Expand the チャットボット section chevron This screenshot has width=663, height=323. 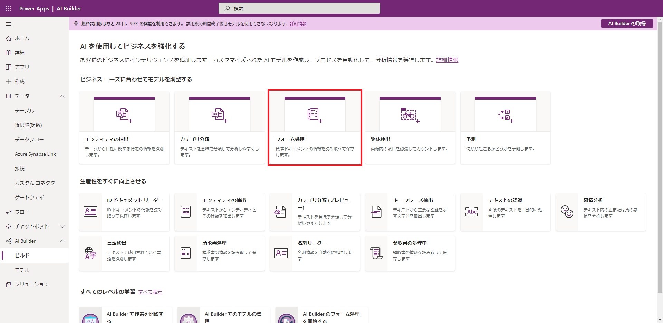(x=62, y=226)
